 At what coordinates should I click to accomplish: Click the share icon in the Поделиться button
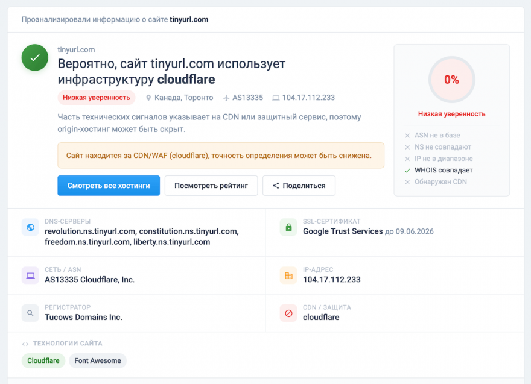point(276,186)
